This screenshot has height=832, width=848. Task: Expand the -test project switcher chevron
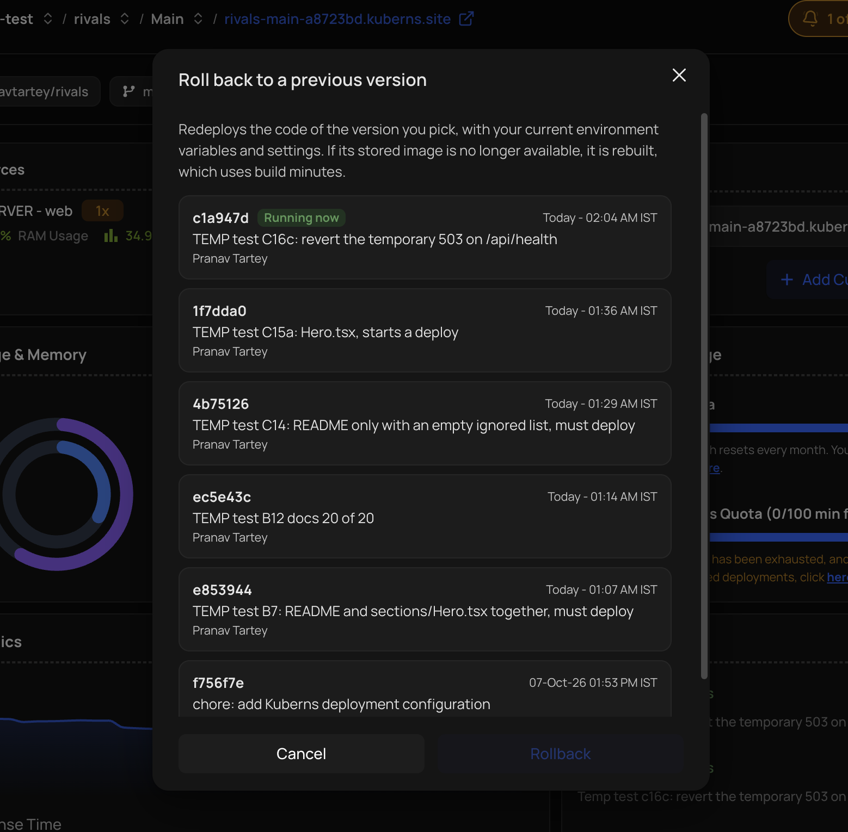(x=48, y=19)
